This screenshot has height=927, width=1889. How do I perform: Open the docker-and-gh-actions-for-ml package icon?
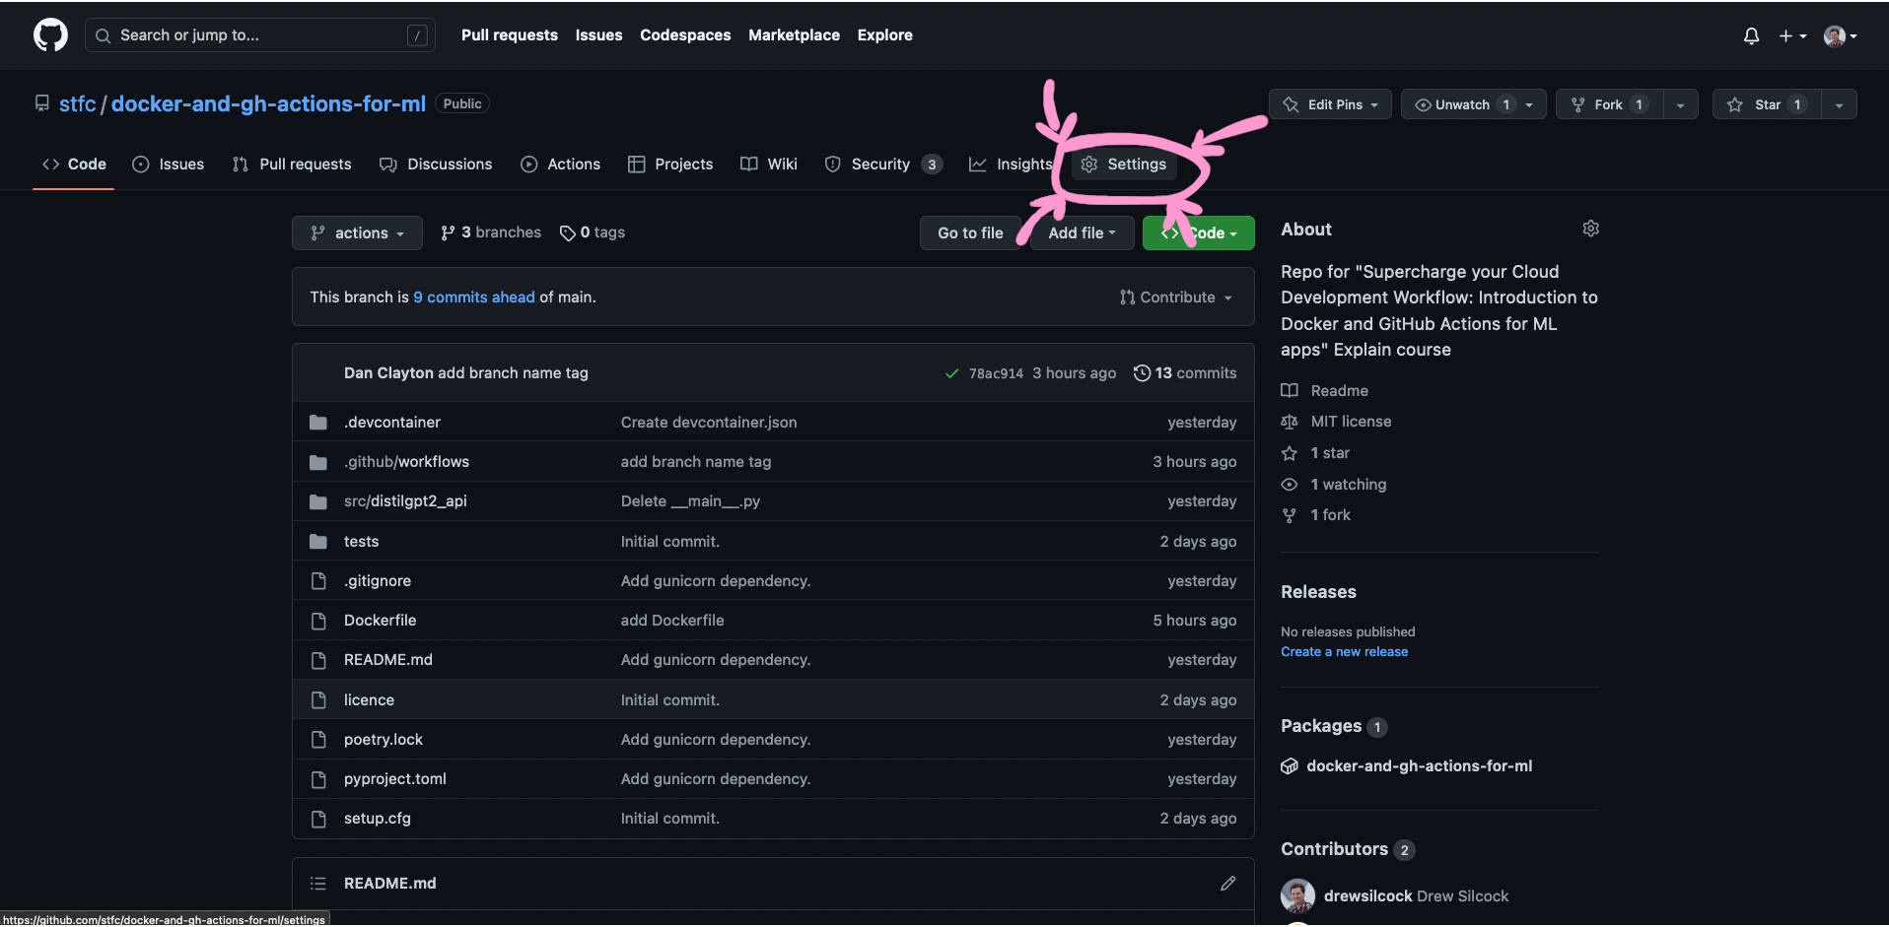point(1289,765)
